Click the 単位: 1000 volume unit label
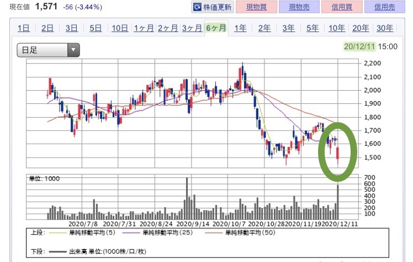The height and width of the screenshot is (262, 413). click(44, 179)
